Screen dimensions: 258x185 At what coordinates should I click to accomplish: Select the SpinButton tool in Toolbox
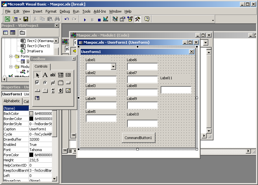60,91
